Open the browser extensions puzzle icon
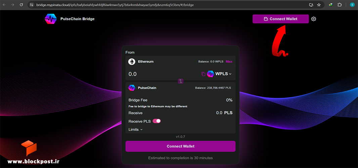 pyautogui.click(x=340, y=5)
